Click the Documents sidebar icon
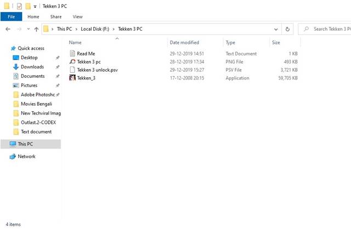Screen dimensions: 351x229 click(16, 76)
